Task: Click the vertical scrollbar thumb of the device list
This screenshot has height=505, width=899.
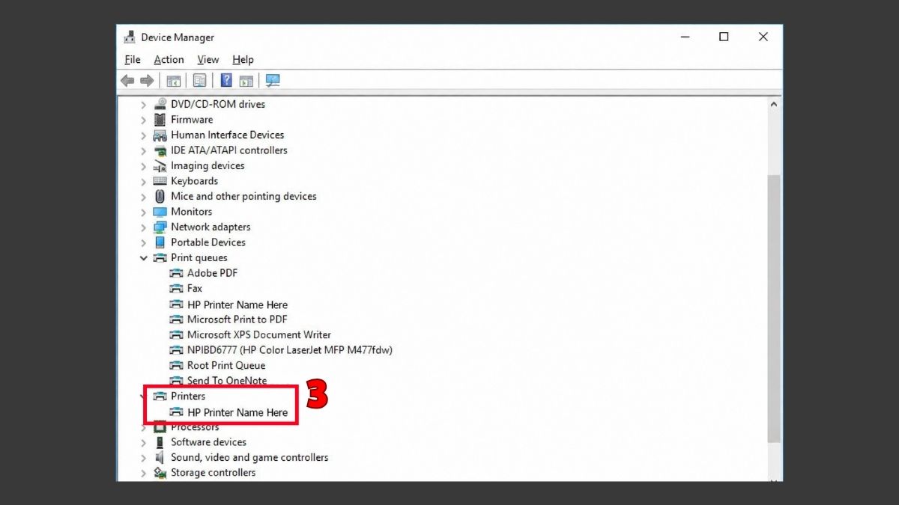Action: 774,308
